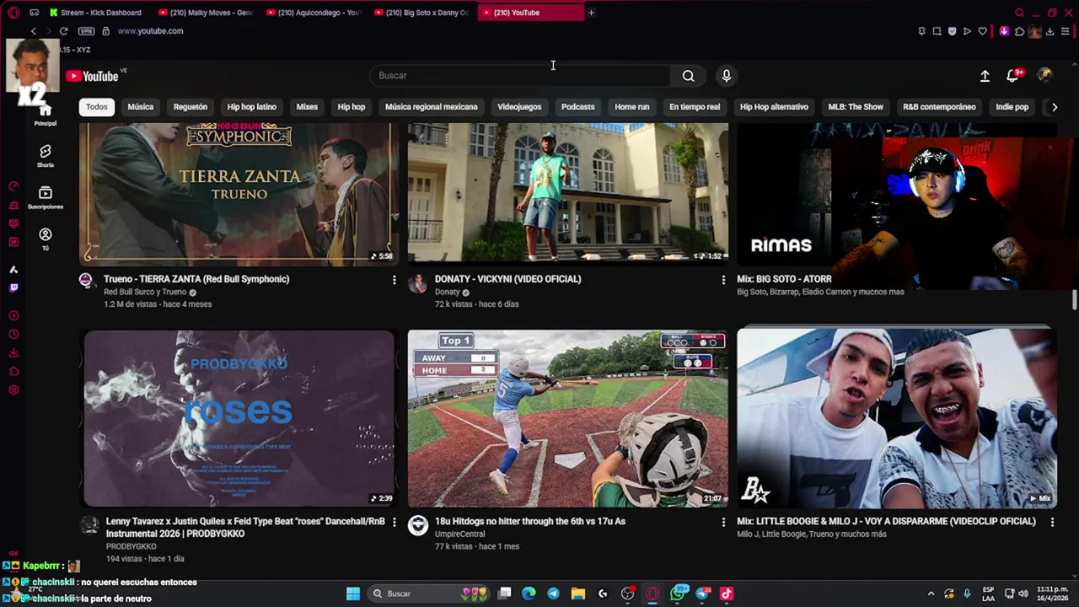Open the YouTube account avatar menu
The image size is (1079, 607).
coord(1044,75)
